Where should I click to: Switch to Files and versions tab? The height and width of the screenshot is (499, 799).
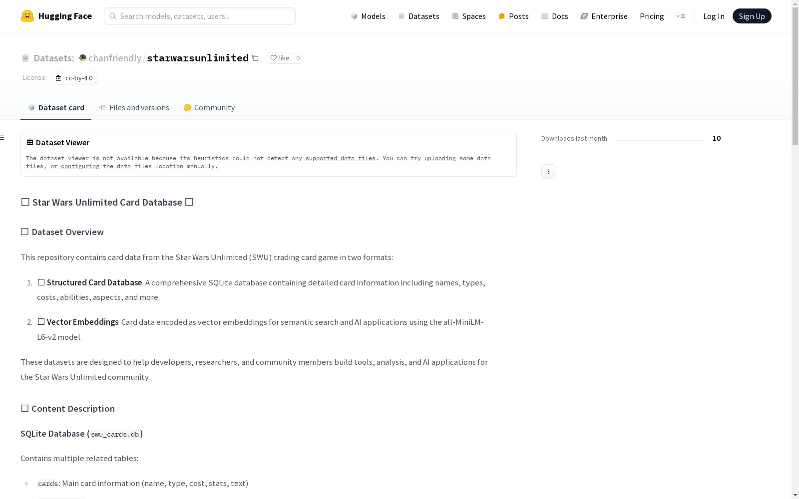click(x=134, y=107)
